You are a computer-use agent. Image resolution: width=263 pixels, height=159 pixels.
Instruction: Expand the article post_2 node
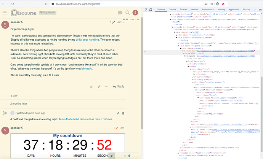pyautogui.click(x=170, y=14)
